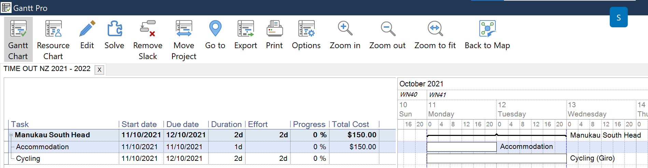The width and height of the screenshot is (648, 168).
Task: Collapse the Manukau South Head task group
Action: 11,135
